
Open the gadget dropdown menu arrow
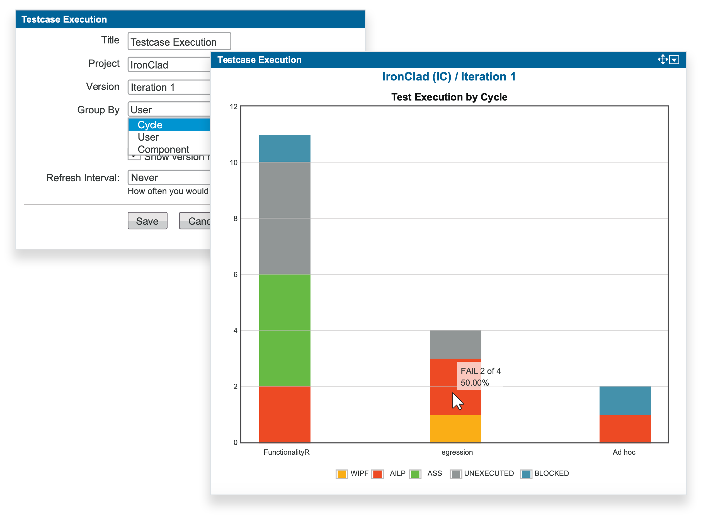pos(674,60)
